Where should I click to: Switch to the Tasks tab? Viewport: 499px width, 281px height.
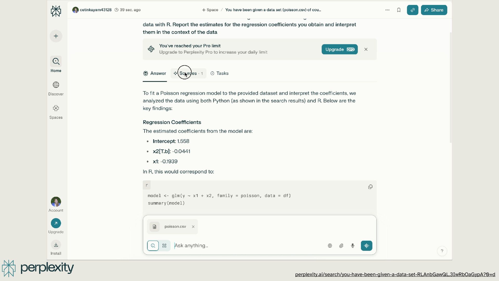click(x=219, y=73)
